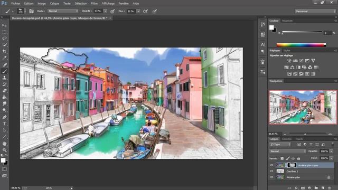This screenshot has width=338, height=190.
Task: Select the Type tool in left toolbar
Action: [4, 123]
